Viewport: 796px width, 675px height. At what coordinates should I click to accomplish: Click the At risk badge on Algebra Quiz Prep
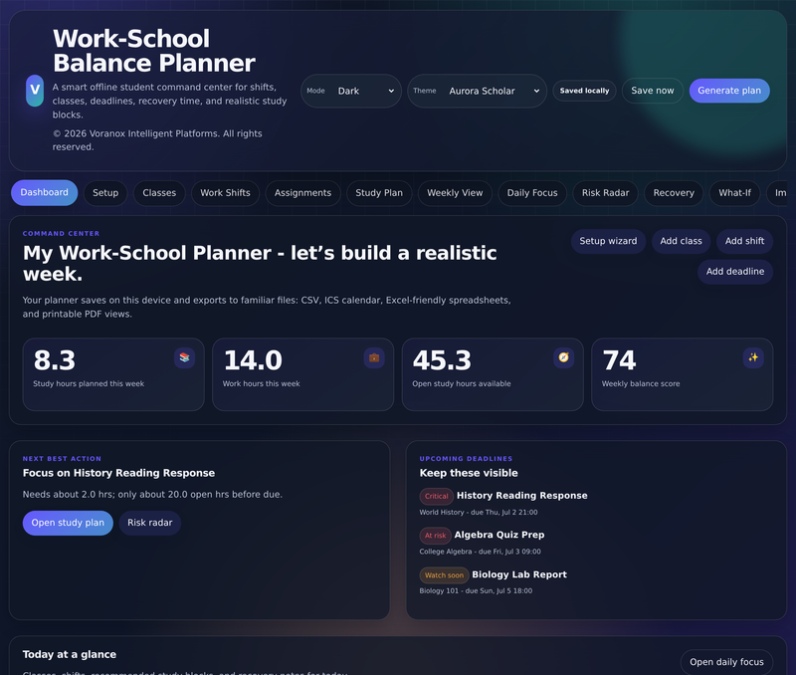coord(435,536)
